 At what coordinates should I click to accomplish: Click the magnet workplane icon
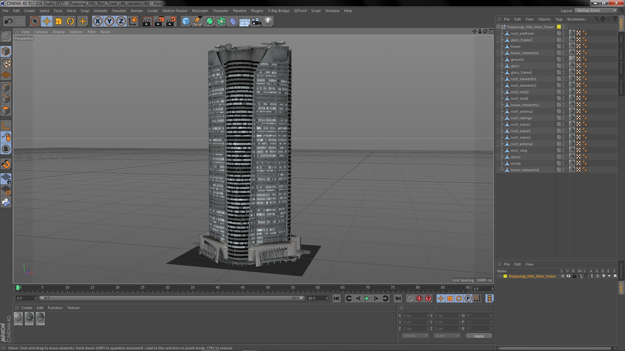6,164
